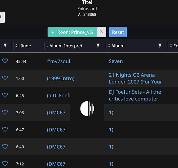
Task: Open the Album column filter funnel
Action: [160, 46]
